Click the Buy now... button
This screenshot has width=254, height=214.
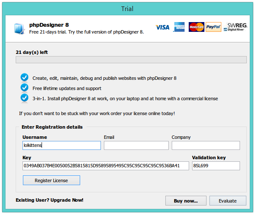coord(186,201)
